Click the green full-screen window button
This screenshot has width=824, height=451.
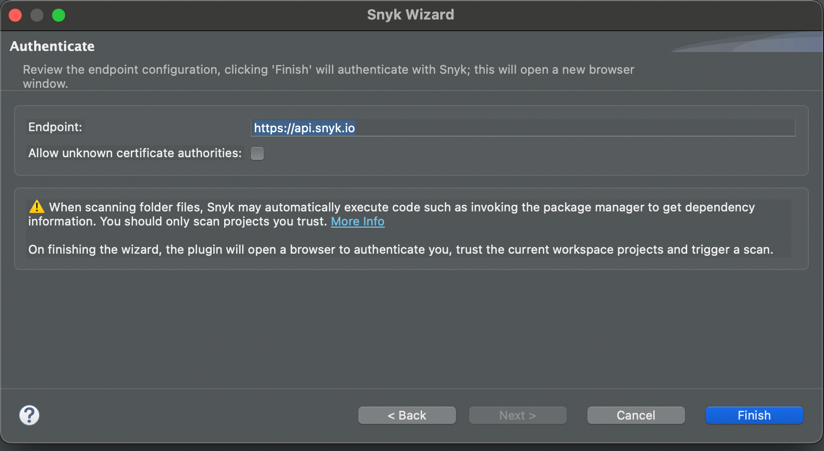(59, 15)
